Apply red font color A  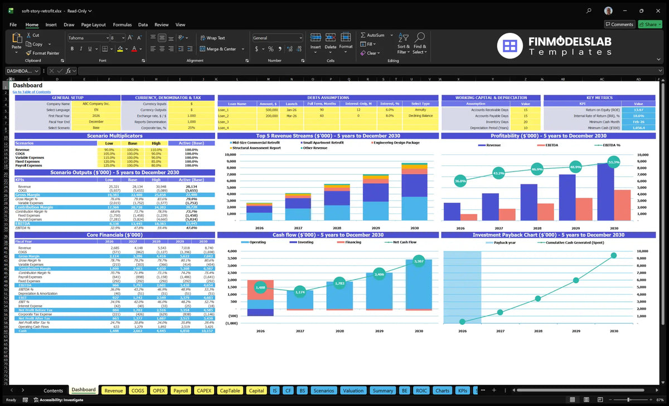[134, 49]
